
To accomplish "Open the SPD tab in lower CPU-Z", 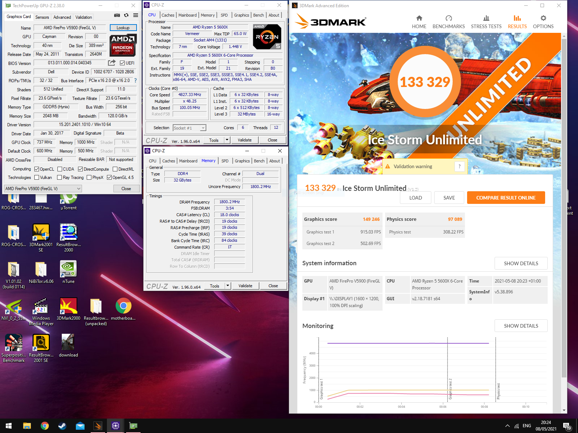I will tap(225, 161).
